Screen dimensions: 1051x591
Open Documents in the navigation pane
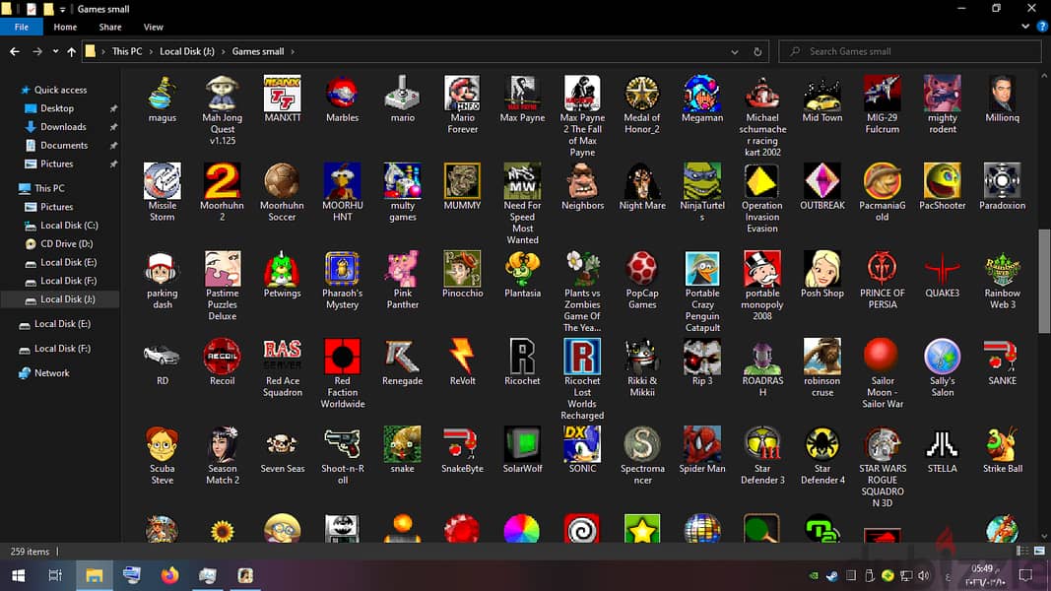[64, 146]
